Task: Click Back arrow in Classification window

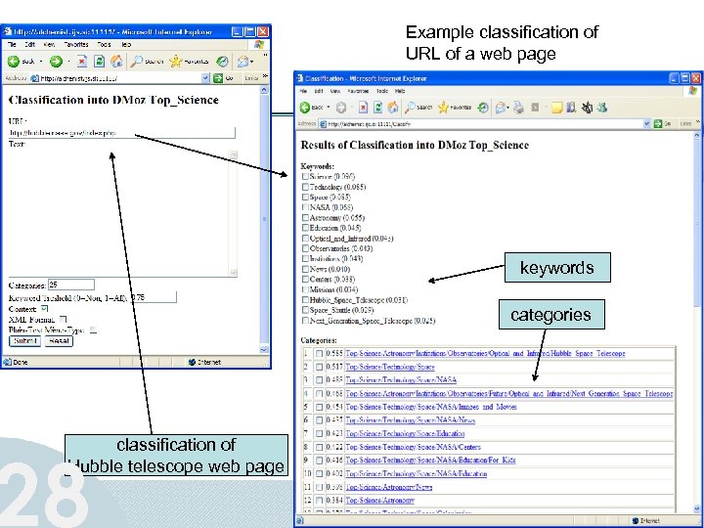Action: (x=305, y=108)
